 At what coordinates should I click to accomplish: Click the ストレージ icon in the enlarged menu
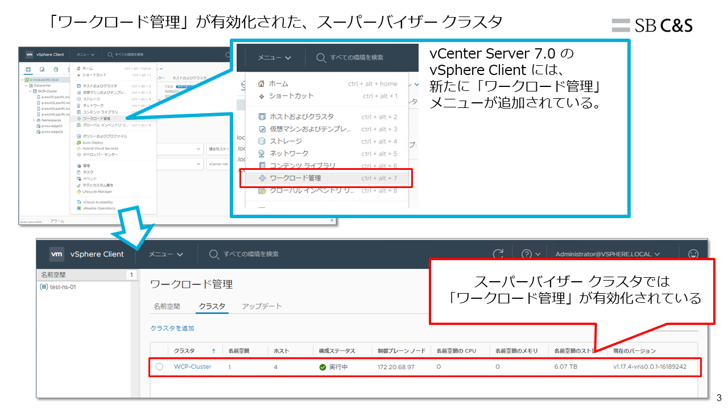[x=262, y=141]
